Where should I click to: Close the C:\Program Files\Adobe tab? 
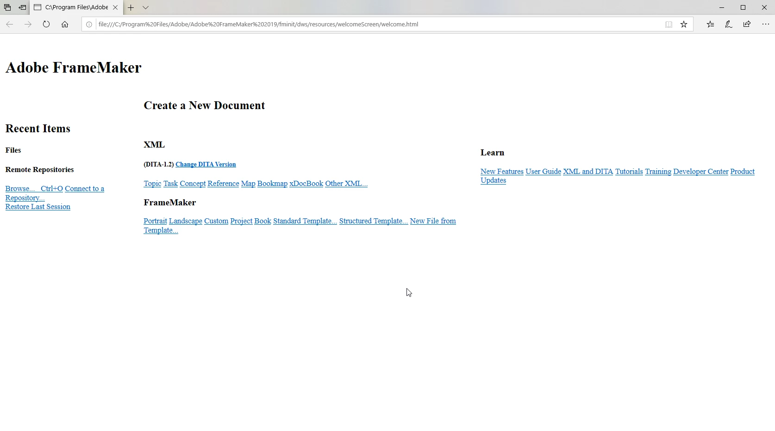[115, 7]
